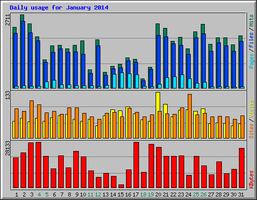
Task: Click day label 27 on the axis
Action: (x=211, y=194)
